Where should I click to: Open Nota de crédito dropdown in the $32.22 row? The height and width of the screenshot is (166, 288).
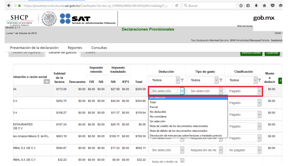pos(166,161)
